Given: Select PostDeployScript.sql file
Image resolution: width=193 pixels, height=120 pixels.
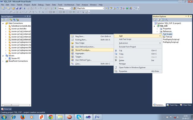Looking at the screenshot, I should click(x=171, y=39).
